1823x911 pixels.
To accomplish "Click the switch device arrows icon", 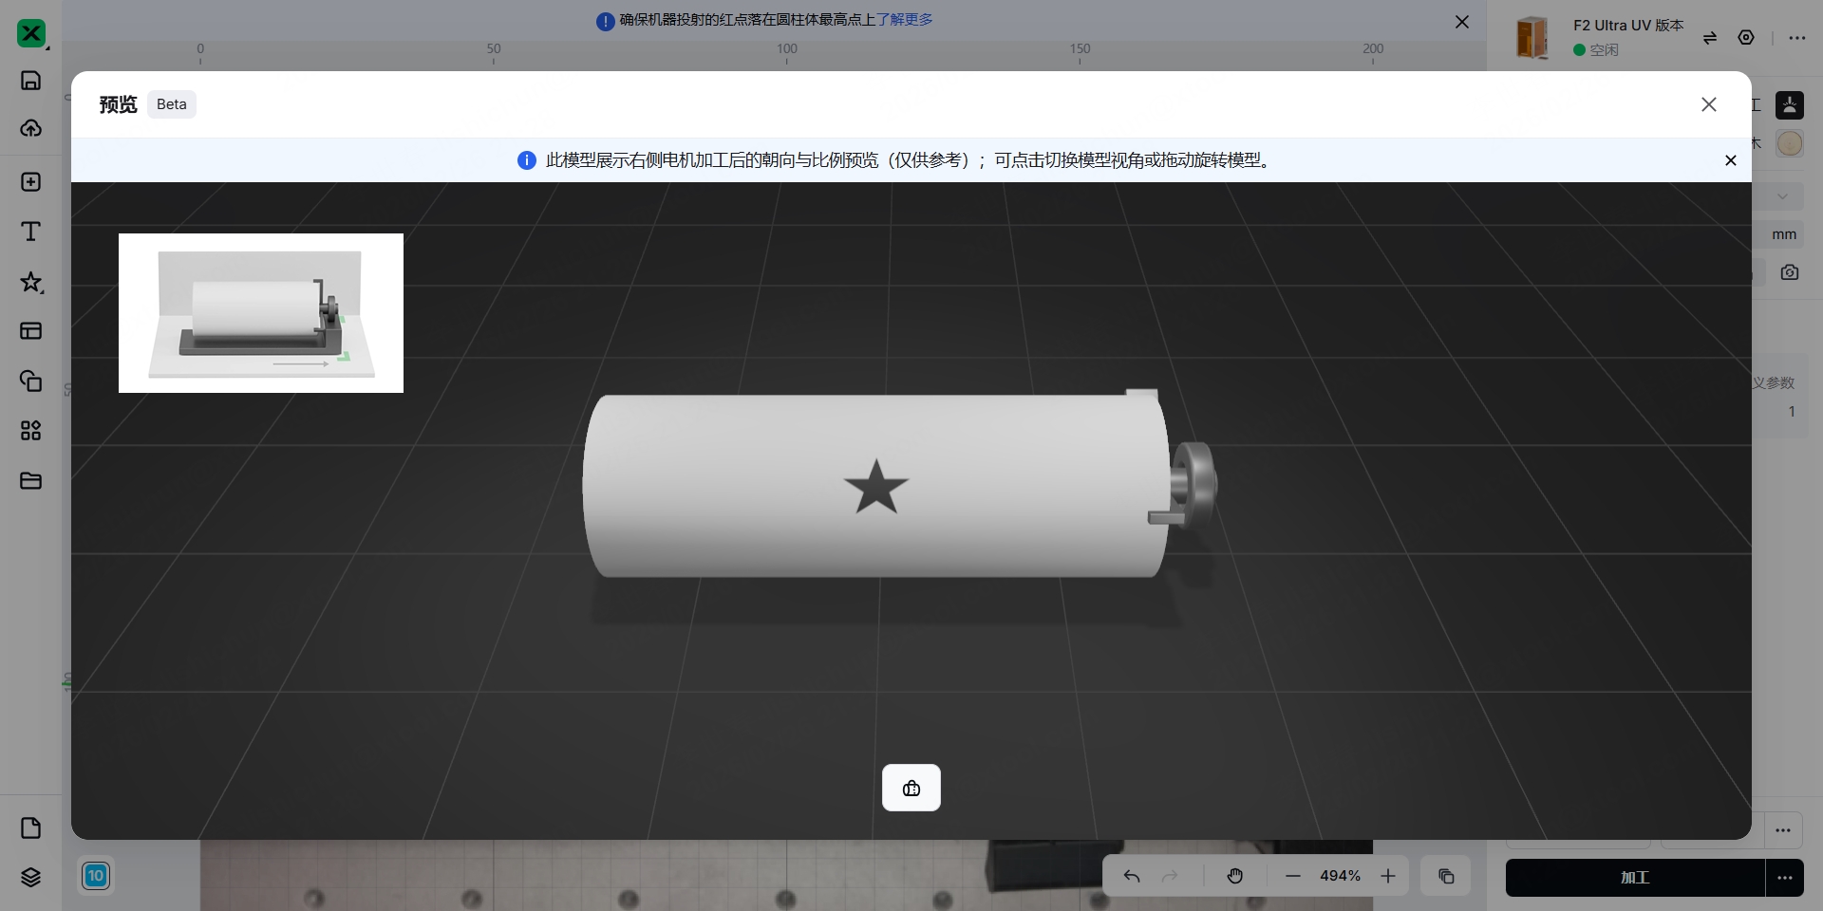I will click(x=1709, y=38).
